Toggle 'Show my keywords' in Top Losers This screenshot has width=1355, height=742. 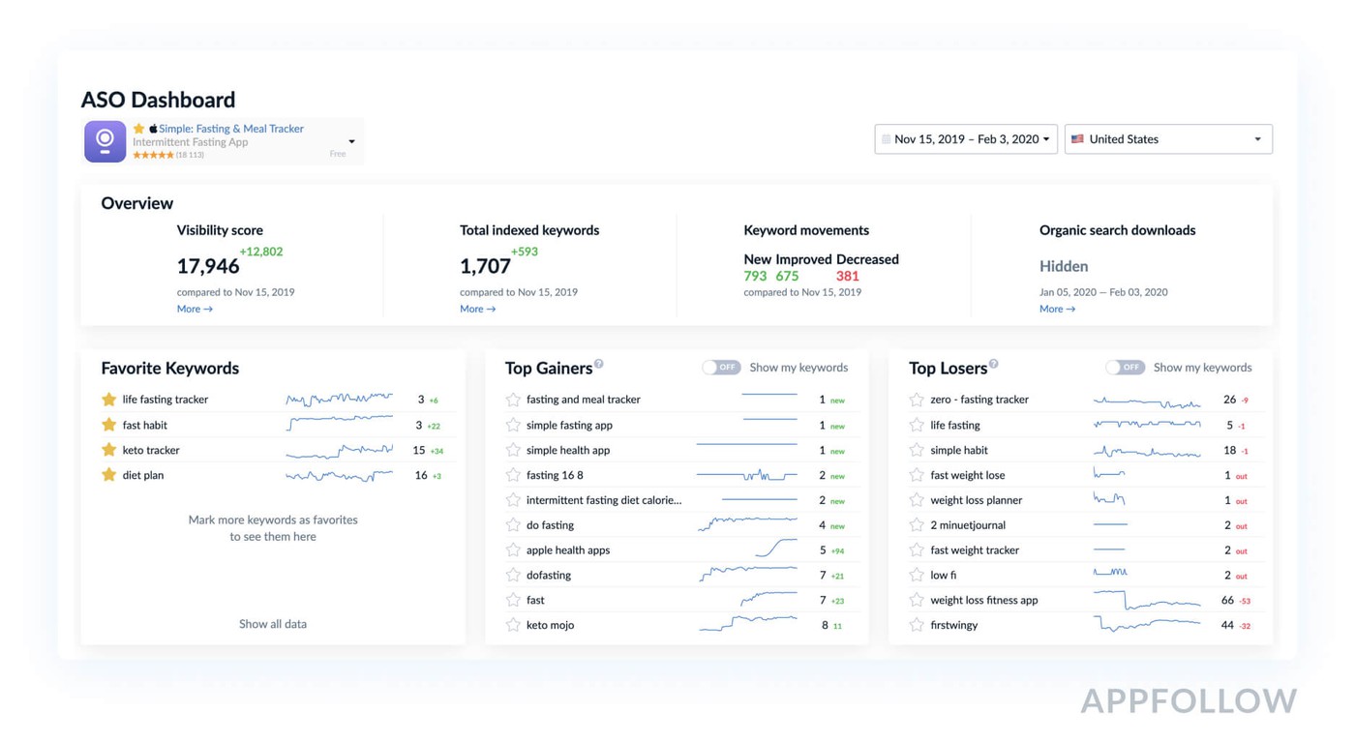tap(1125, 368)
